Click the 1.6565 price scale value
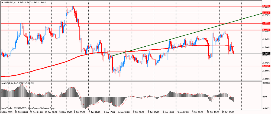 click(266, 15)
